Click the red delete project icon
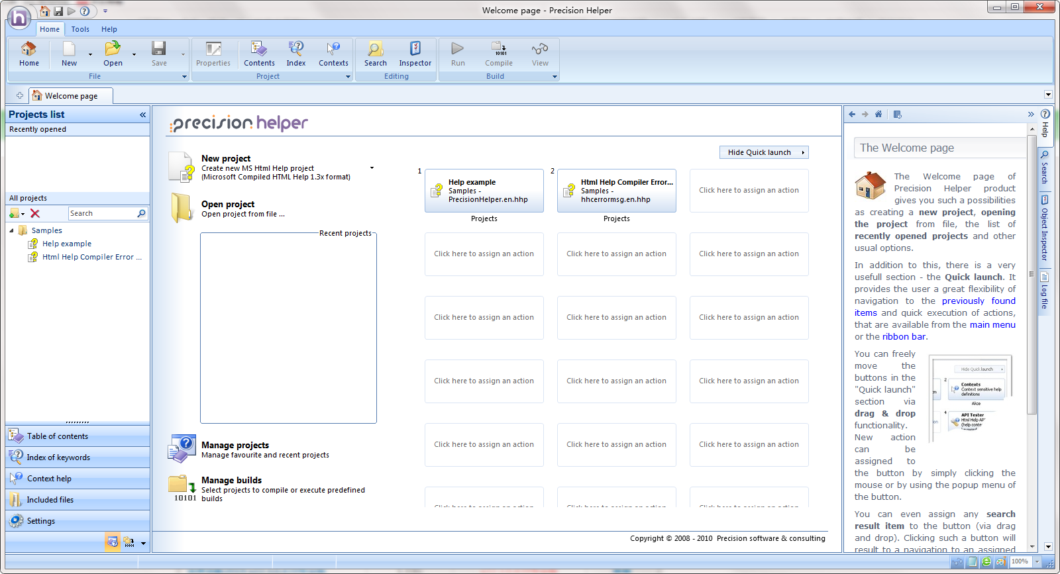Screen dimensions: 1060x574 [35, 213]
